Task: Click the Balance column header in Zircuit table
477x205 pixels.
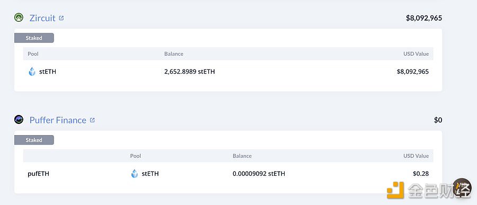Action: 174,54
